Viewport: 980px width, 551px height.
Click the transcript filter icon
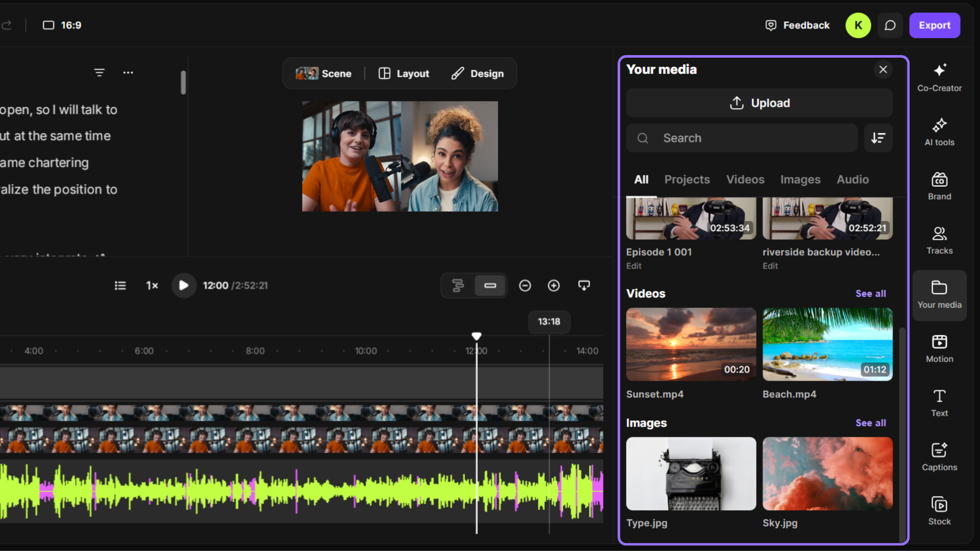coord(100,72)
